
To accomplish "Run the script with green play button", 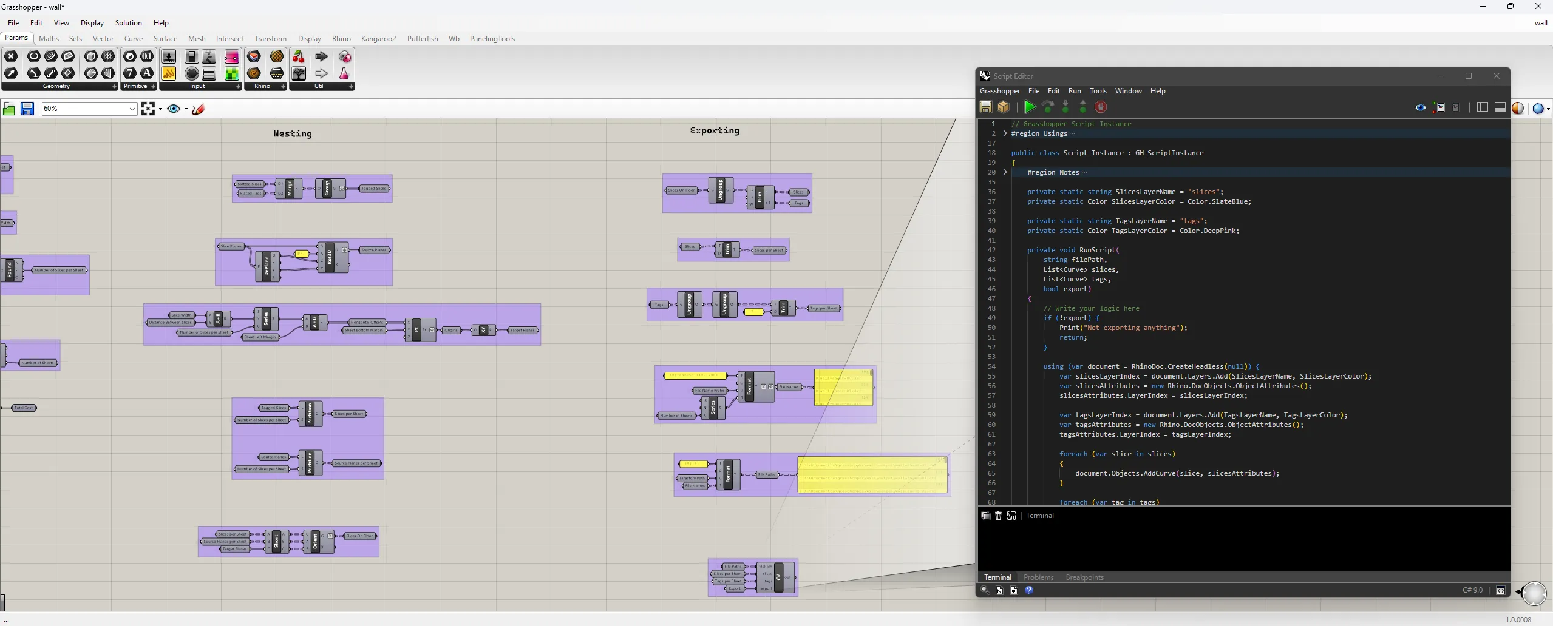I will tap(1030, 107).
